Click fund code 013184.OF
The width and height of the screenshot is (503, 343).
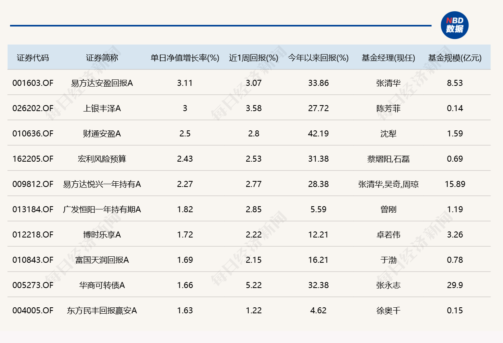[33, 209]
